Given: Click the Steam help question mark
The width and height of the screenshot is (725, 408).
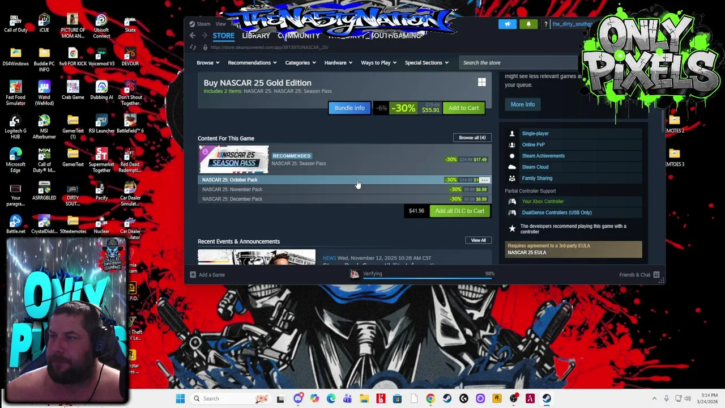Looking at the screenshot, I should pos(545,24).
